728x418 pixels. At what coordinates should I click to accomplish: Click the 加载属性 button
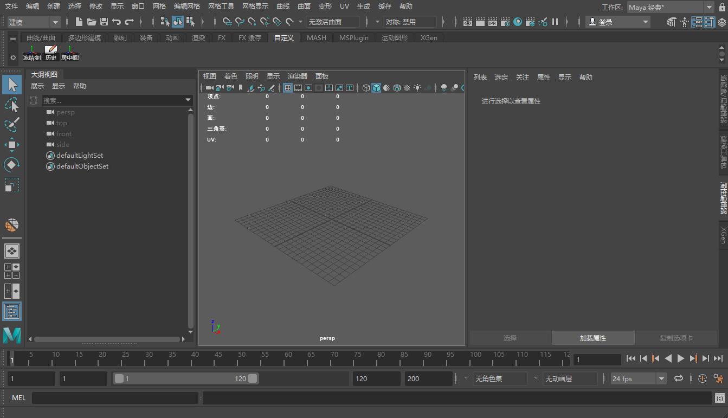pyautogui.click(x=593, y=338)
